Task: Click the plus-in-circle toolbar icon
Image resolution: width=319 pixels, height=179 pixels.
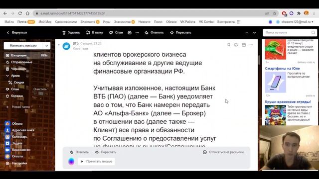Action: [130, 32]
